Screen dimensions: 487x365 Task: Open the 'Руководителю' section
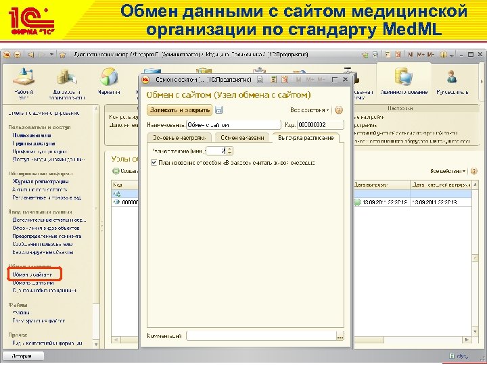click(453, 82)
